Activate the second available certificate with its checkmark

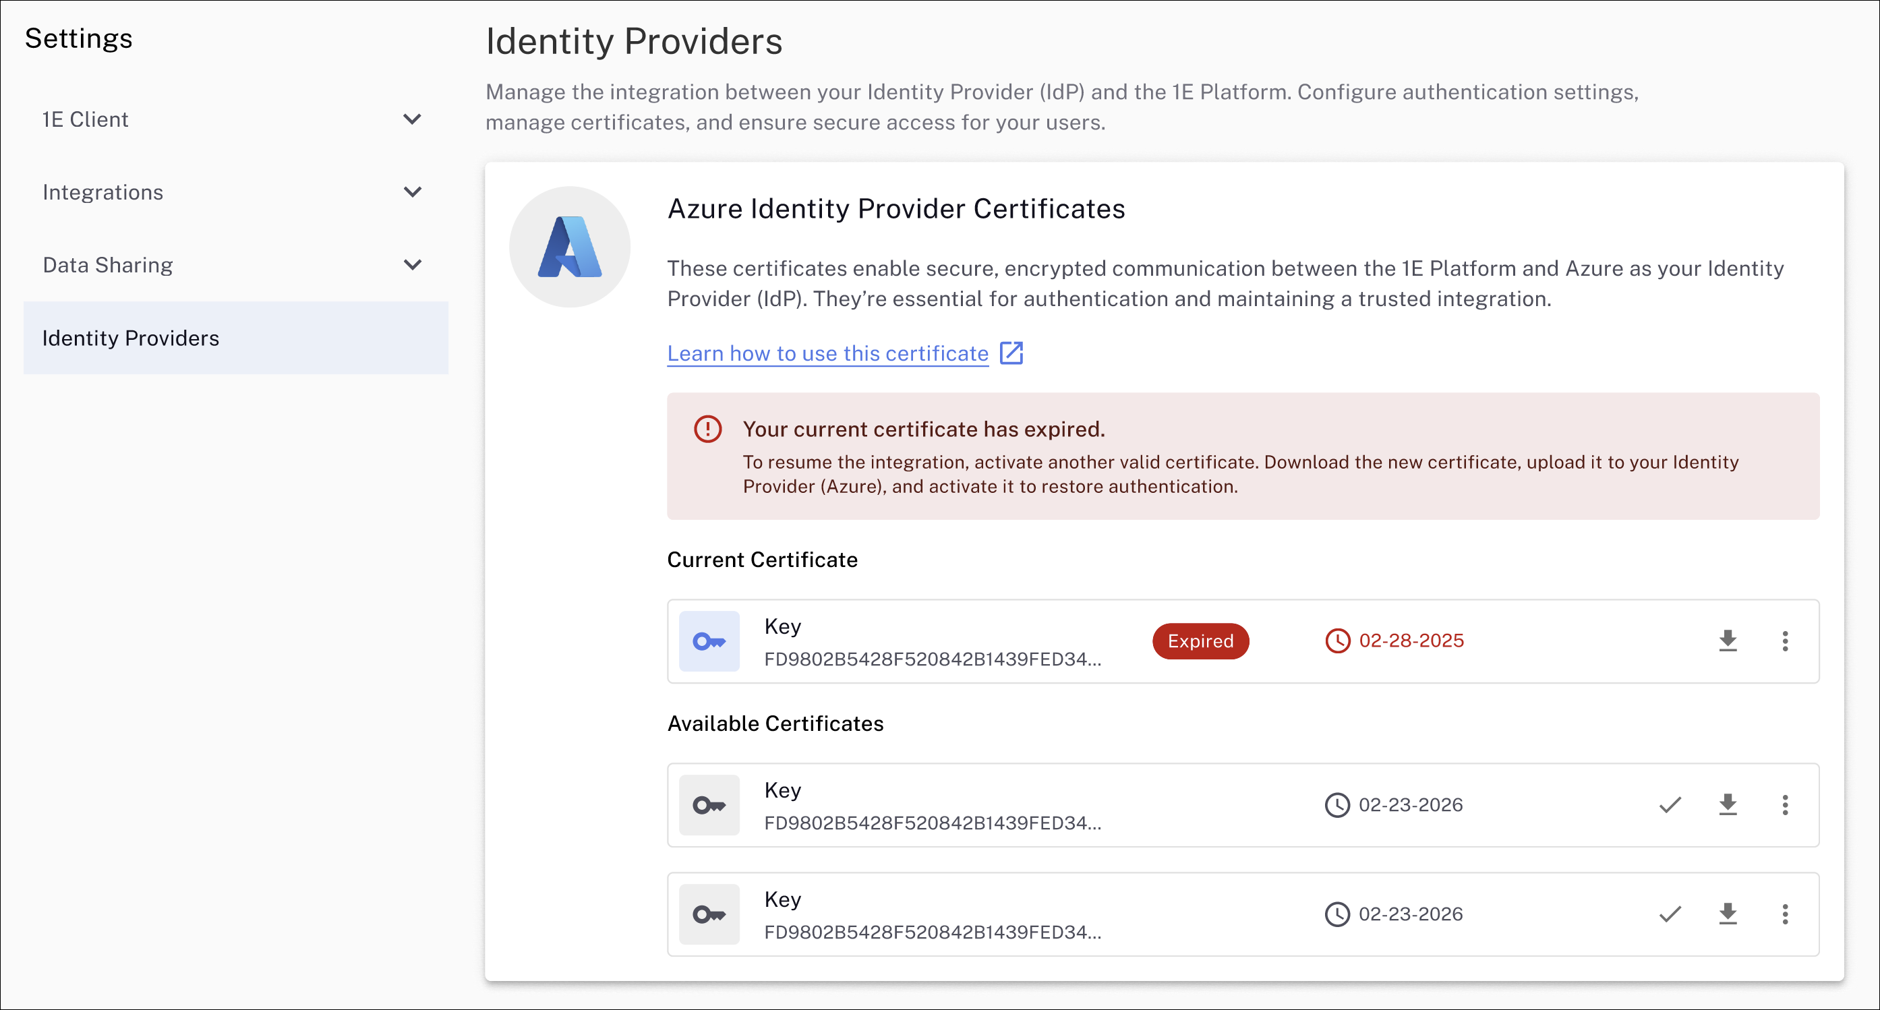(x=1670, y=914)
